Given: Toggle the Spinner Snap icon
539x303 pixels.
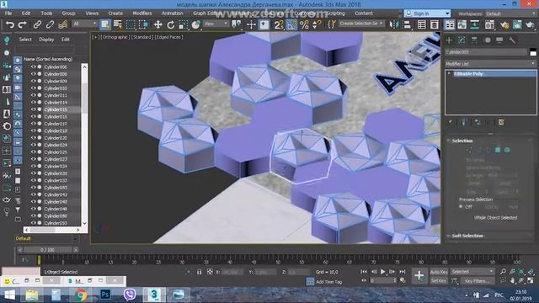Looking at the screenshot, I should coord(317,24).
